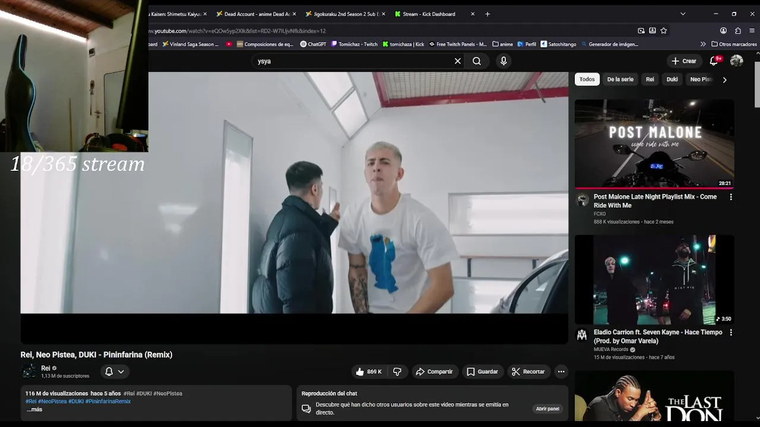
Task: Open the Satoshitango bookmark
Action: pos(558,44)
